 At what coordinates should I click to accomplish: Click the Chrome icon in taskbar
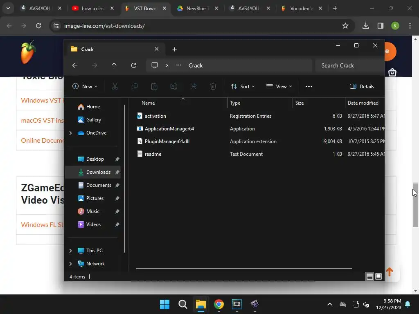(219, 304)
